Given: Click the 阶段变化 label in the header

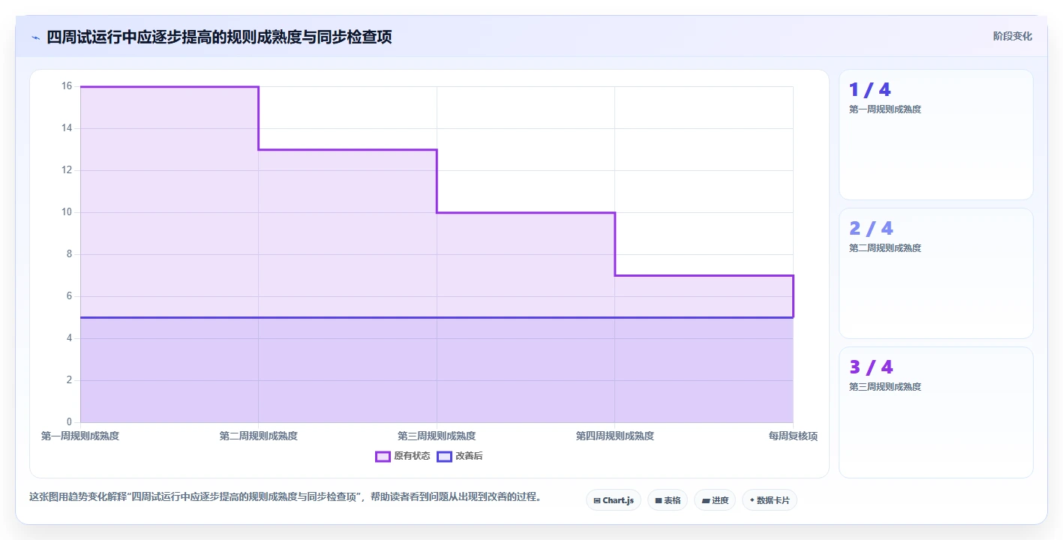Looking at the screenshot, I should [x=1012, y=36].
